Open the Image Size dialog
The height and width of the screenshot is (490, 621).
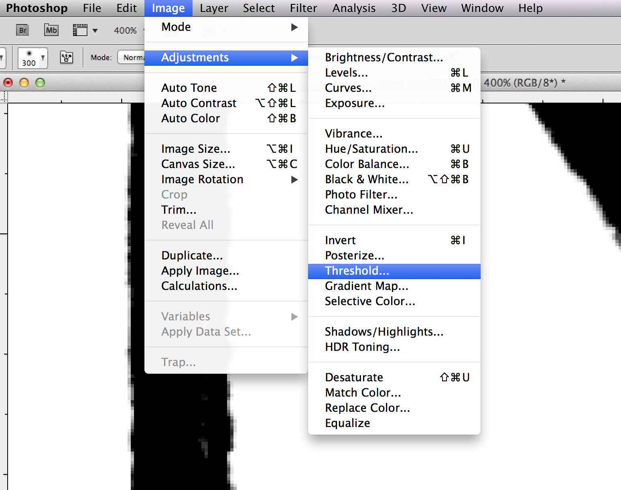(226, 149)
